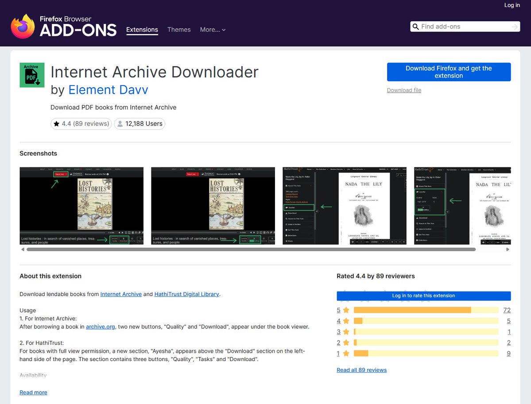The image size is (531, 404).
Task: Click the 9 reviews count for 1 star
Action: [509, 353]
